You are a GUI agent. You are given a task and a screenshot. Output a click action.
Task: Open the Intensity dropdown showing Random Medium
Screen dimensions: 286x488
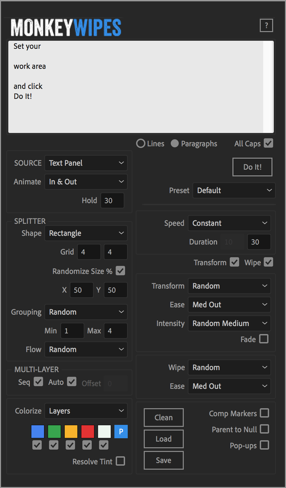coord(229,324)
